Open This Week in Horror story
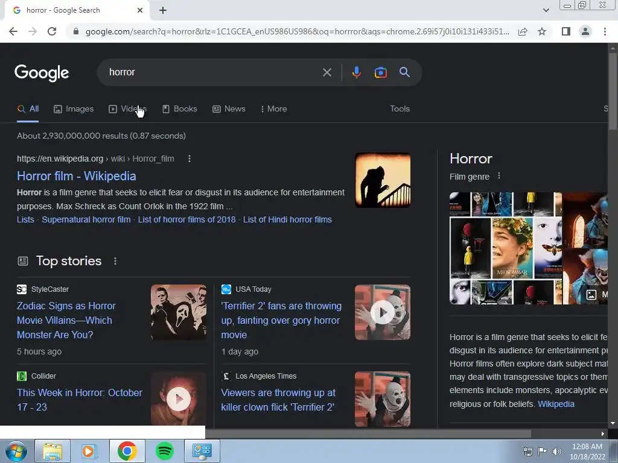 (80, 400)
